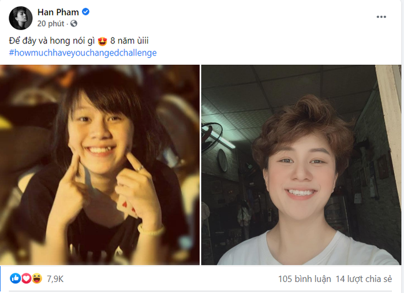Click the heart-eyes emoji in the caption
The height and width of the screenshot is (293, 404).
102,41
